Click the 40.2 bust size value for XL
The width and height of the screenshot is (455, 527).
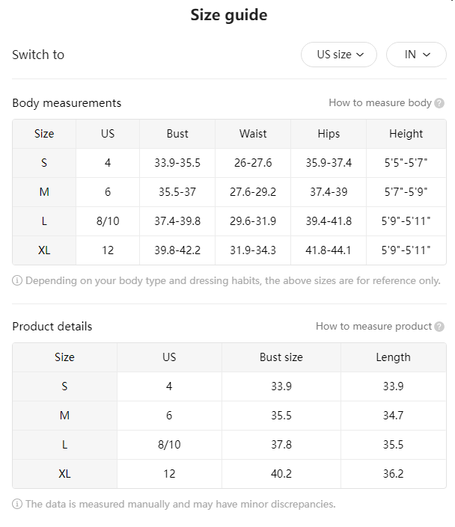click(x=281, y=474)
